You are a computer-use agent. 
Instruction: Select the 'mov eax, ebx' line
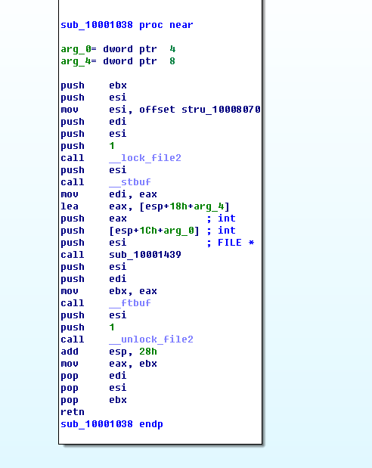(x=109, y=364)
